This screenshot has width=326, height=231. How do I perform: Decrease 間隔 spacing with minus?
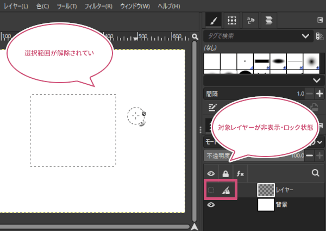[309, 94]
